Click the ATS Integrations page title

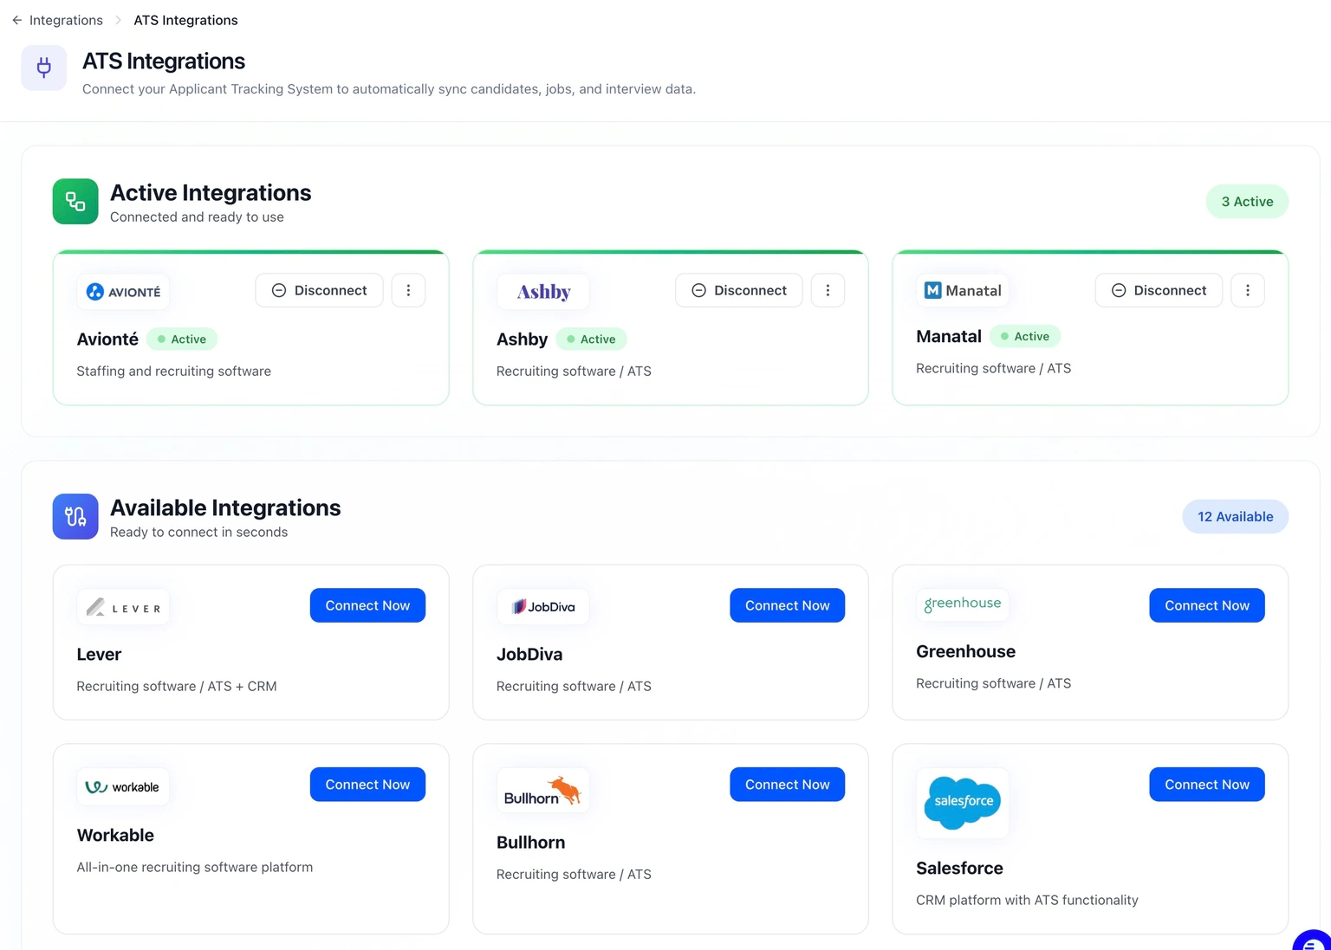coord(164,61)
